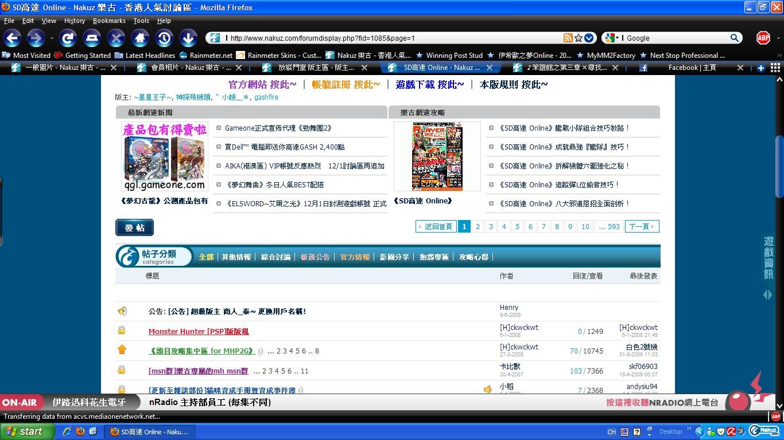Reload the page with the toolbar refresh icon
This screenshot has height=440, width=784.
tap(68, 38)
